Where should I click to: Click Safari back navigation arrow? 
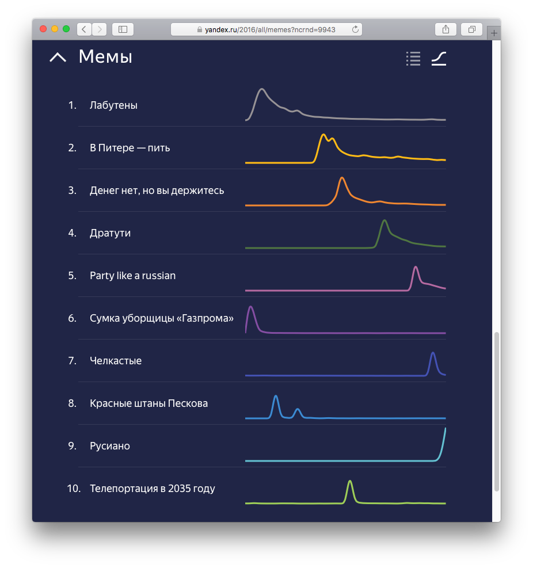tap(84, 29)
